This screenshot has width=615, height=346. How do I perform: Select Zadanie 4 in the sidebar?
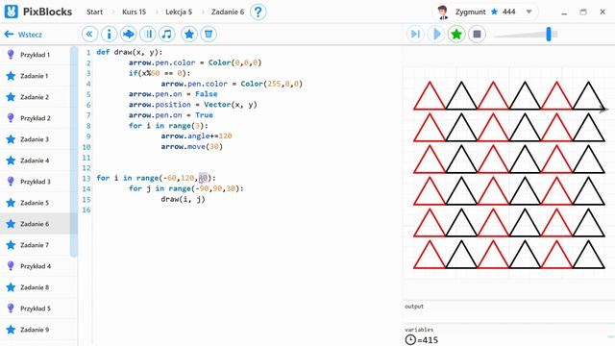click(x=36, y=161)
